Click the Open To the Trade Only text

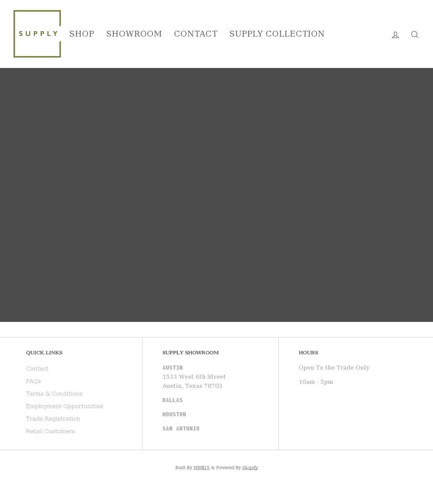[334, 368]
